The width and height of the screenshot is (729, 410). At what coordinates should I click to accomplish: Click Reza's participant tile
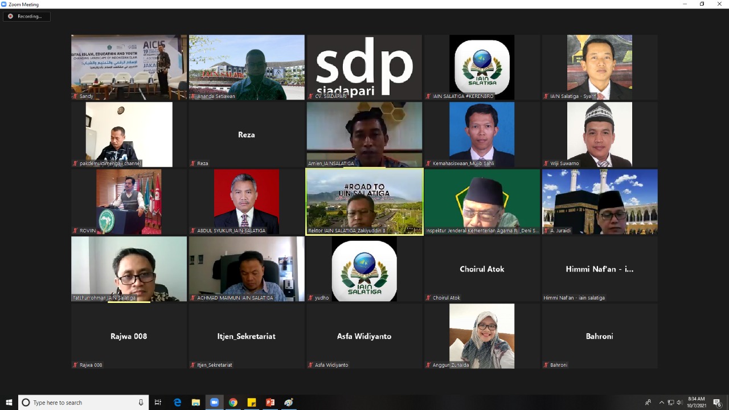(x=247, y=134)
